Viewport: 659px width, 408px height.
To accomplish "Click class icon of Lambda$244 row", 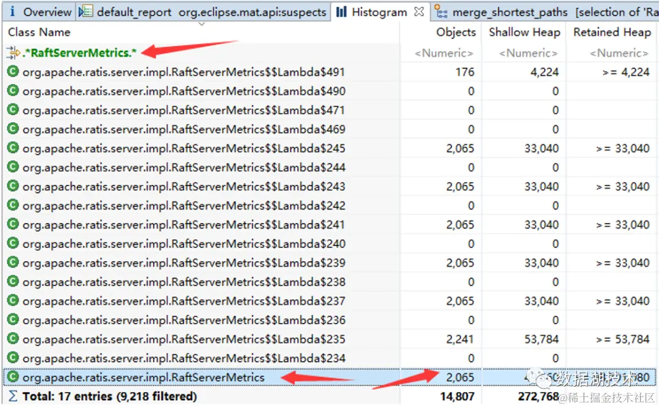I will click(13, 167).
